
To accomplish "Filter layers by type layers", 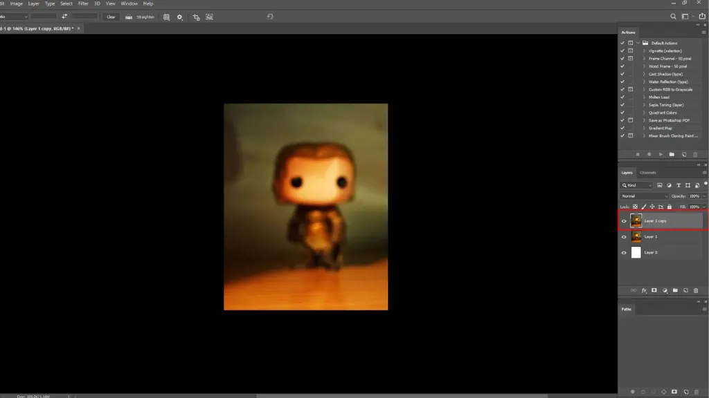I will pos(679,185).
